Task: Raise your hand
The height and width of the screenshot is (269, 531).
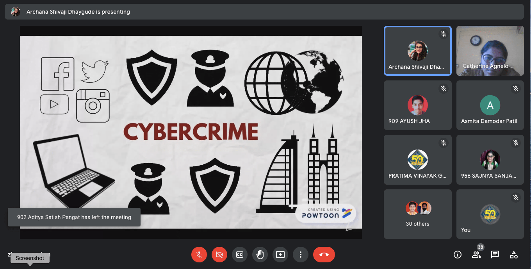Action: pos(260,255)
